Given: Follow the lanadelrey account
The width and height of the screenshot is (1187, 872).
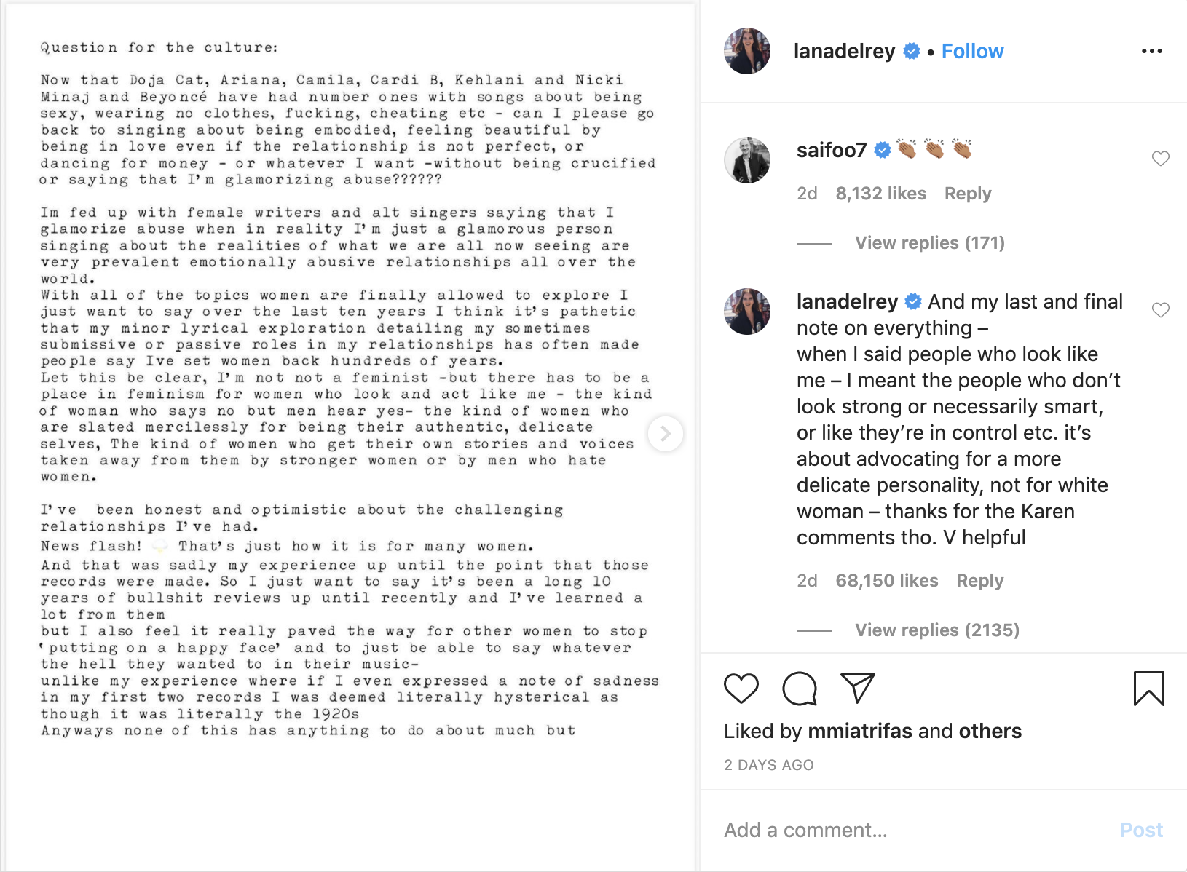Looking at the screenshot, I should pos(972,51).
